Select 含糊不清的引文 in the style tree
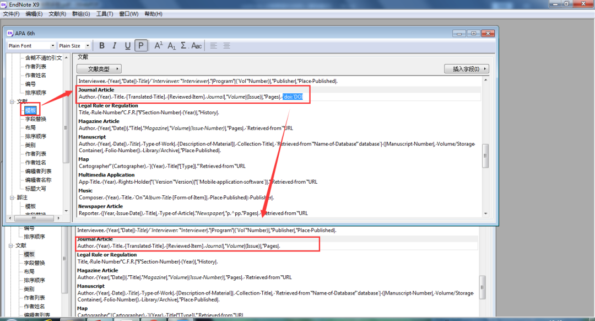595x321 pixels. pyautogui.click(x=44, y=58)
